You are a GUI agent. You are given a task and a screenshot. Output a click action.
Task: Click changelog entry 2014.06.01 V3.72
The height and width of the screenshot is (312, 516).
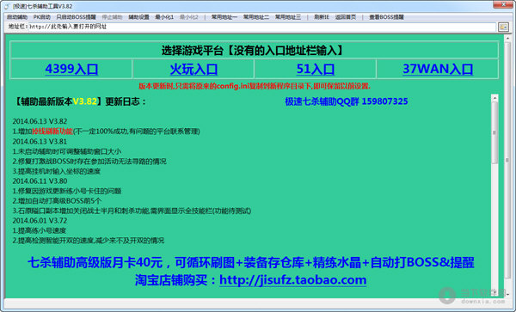pyautogui.click(x=40, y=220)
